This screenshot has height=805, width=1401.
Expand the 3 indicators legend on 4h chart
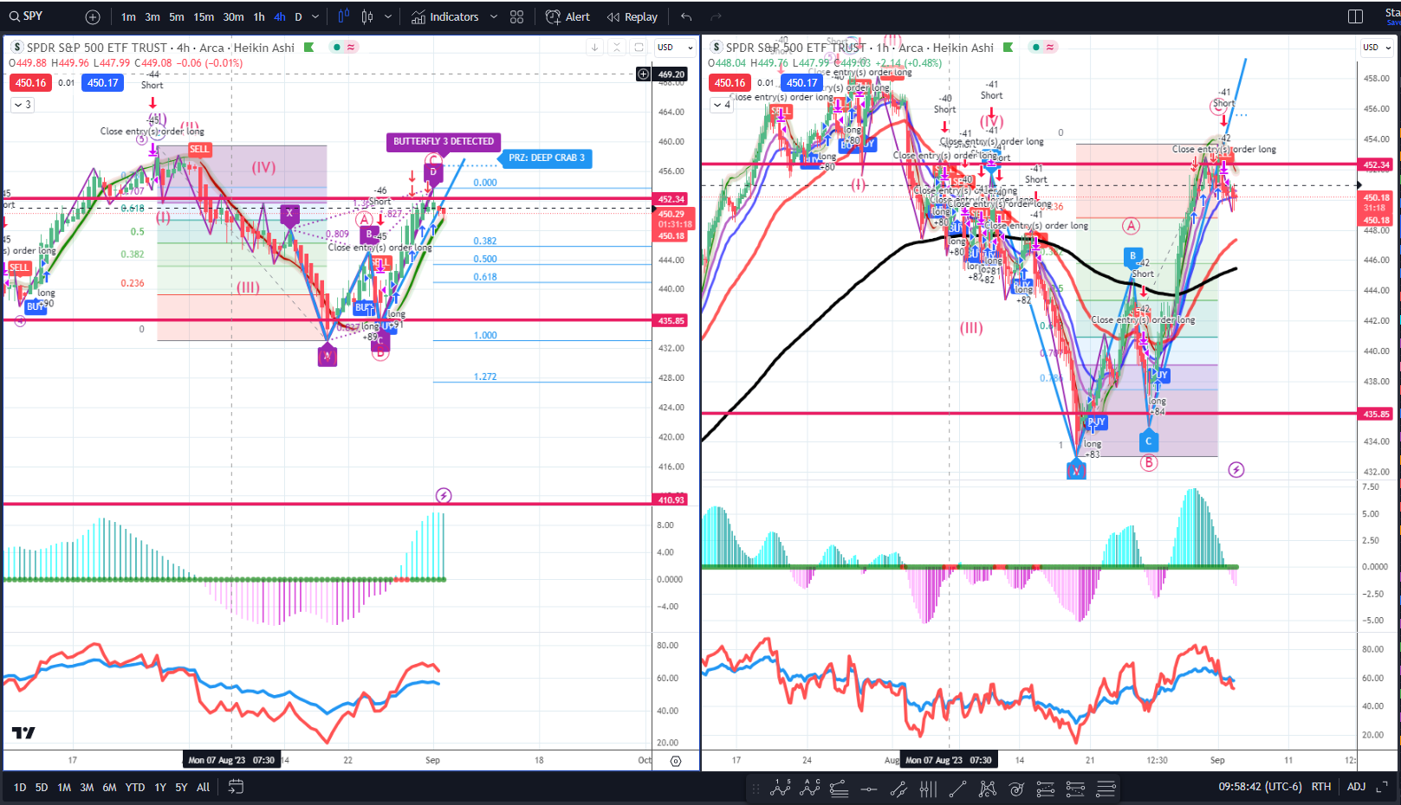coord(23,105)
